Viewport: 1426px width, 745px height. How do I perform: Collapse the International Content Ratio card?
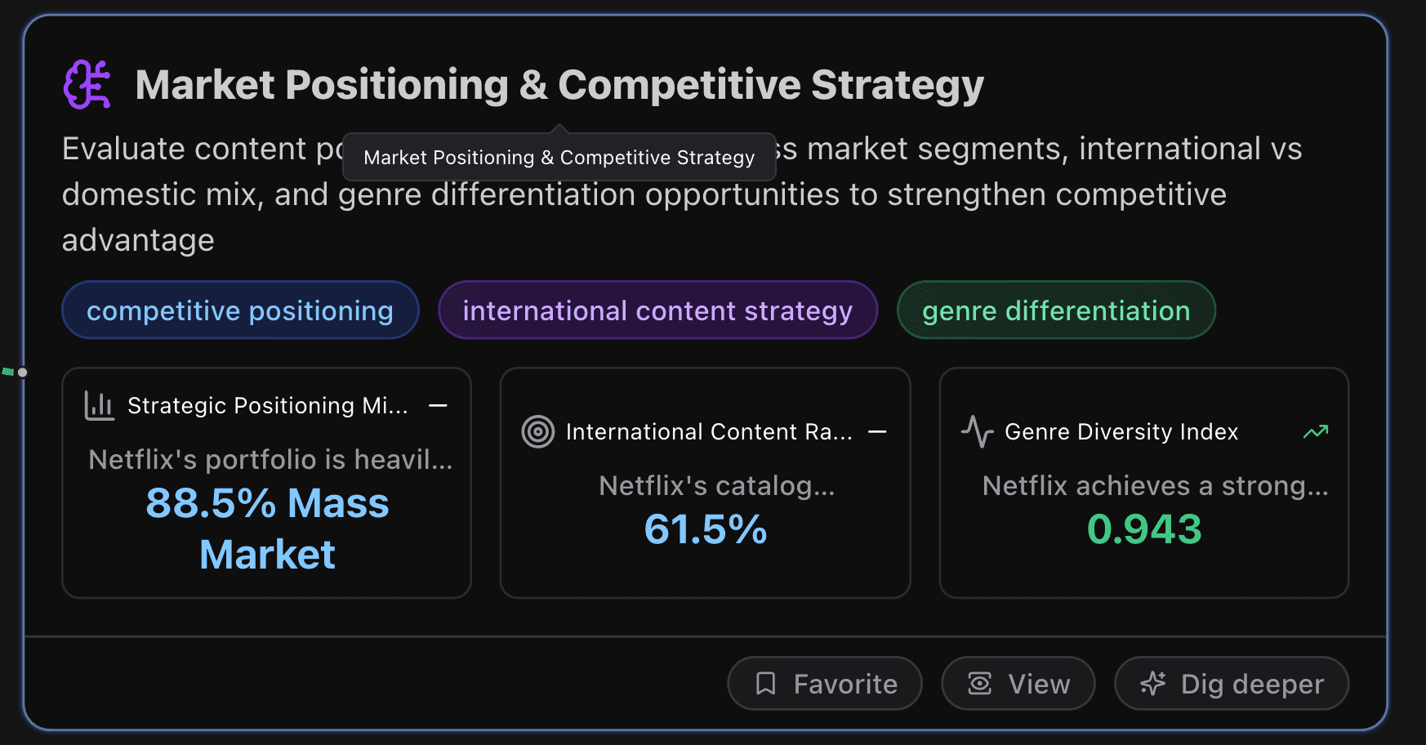[x=879, y=431]
